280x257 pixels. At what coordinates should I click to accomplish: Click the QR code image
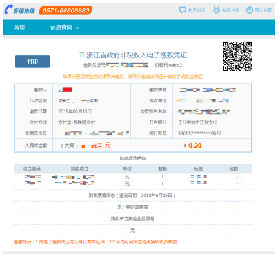coord(237,56)
